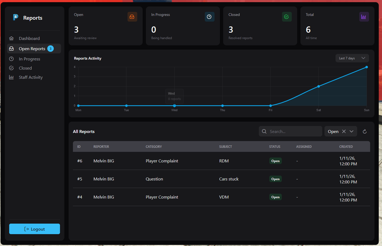Expand the status filter dropdown chevron
The image size is (382, 246).
coord(351,131)
